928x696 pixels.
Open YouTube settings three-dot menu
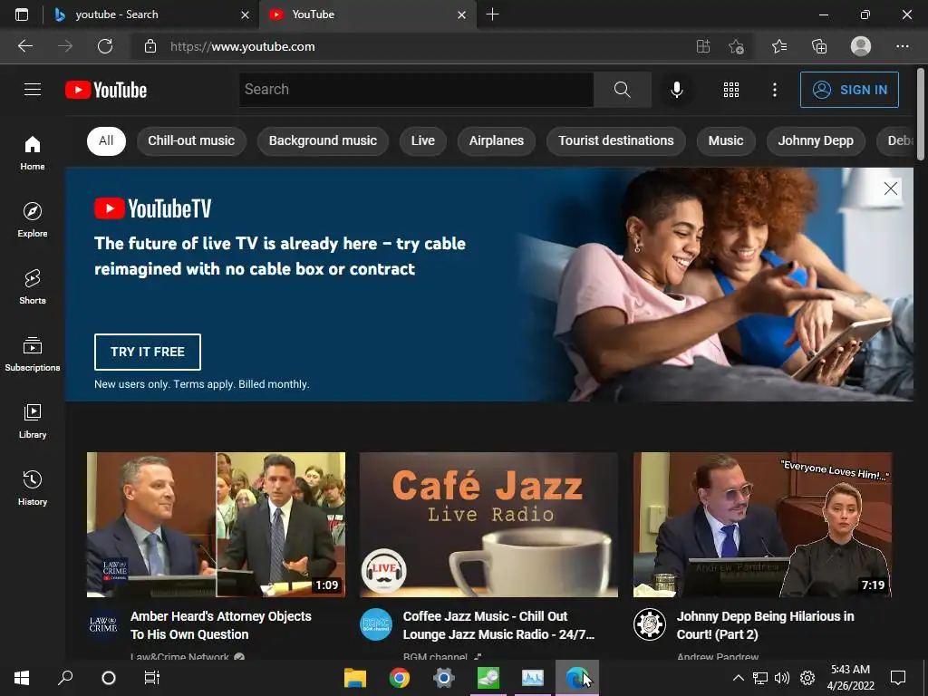[774, 90]
